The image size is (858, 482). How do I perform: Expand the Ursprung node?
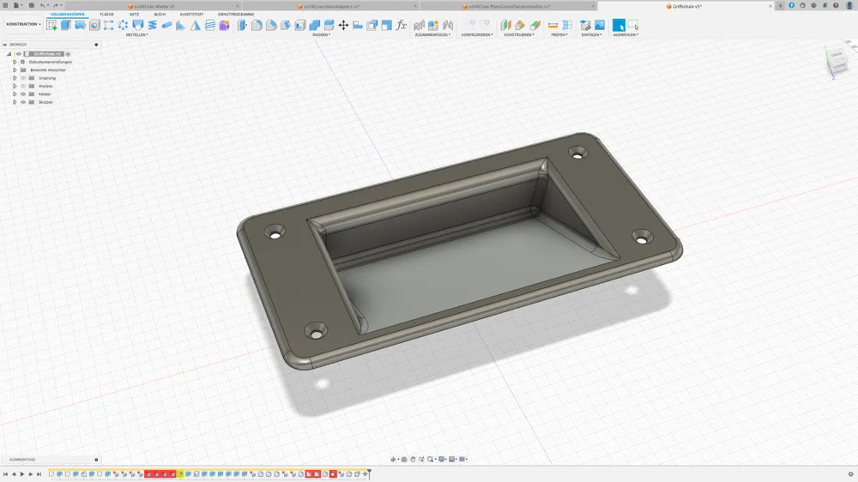coord(15,78)
